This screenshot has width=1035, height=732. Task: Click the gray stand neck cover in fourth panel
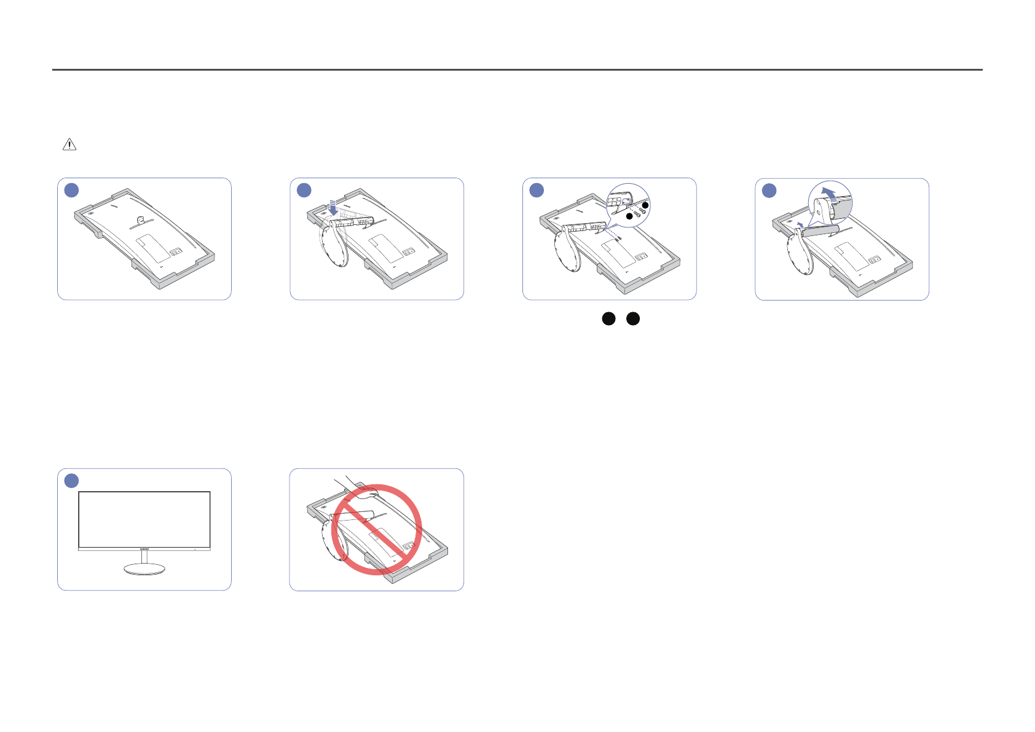[821, 230]
